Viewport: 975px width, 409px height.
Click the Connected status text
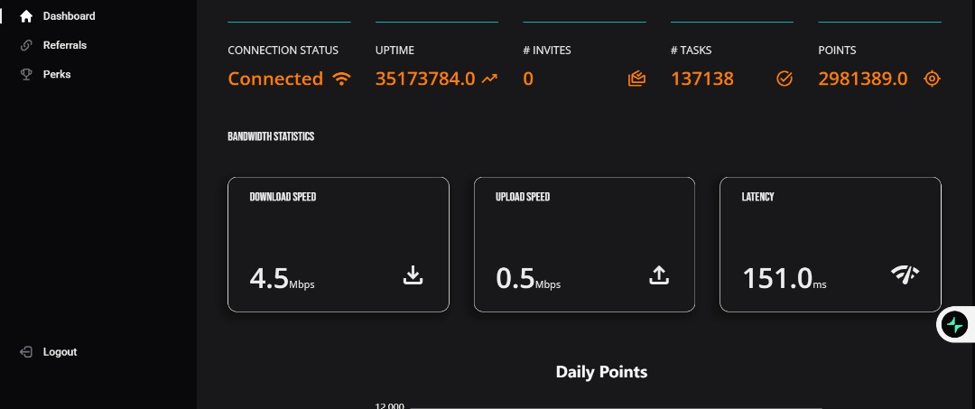(275, 79)
